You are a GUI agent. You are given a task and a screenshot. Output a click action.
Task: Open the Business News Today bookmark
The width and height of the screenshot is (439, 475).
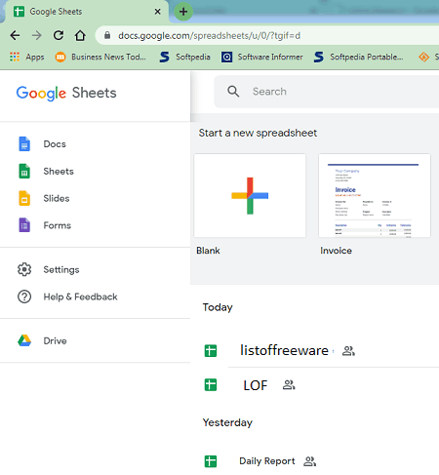[100, 57]
